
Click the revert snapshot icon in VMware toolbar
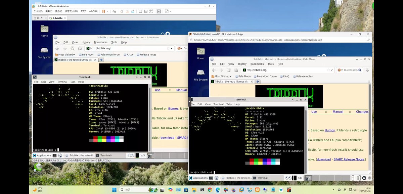(x=128, y=11)
